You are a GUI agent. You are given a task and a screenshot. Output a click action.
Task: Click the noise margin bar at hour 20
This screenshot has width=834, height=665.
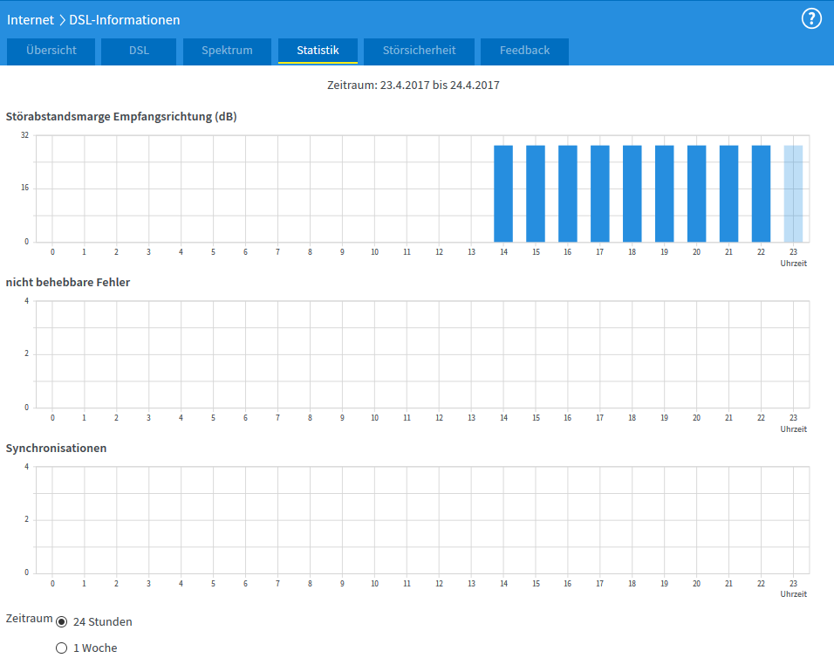tap(696, 194)
